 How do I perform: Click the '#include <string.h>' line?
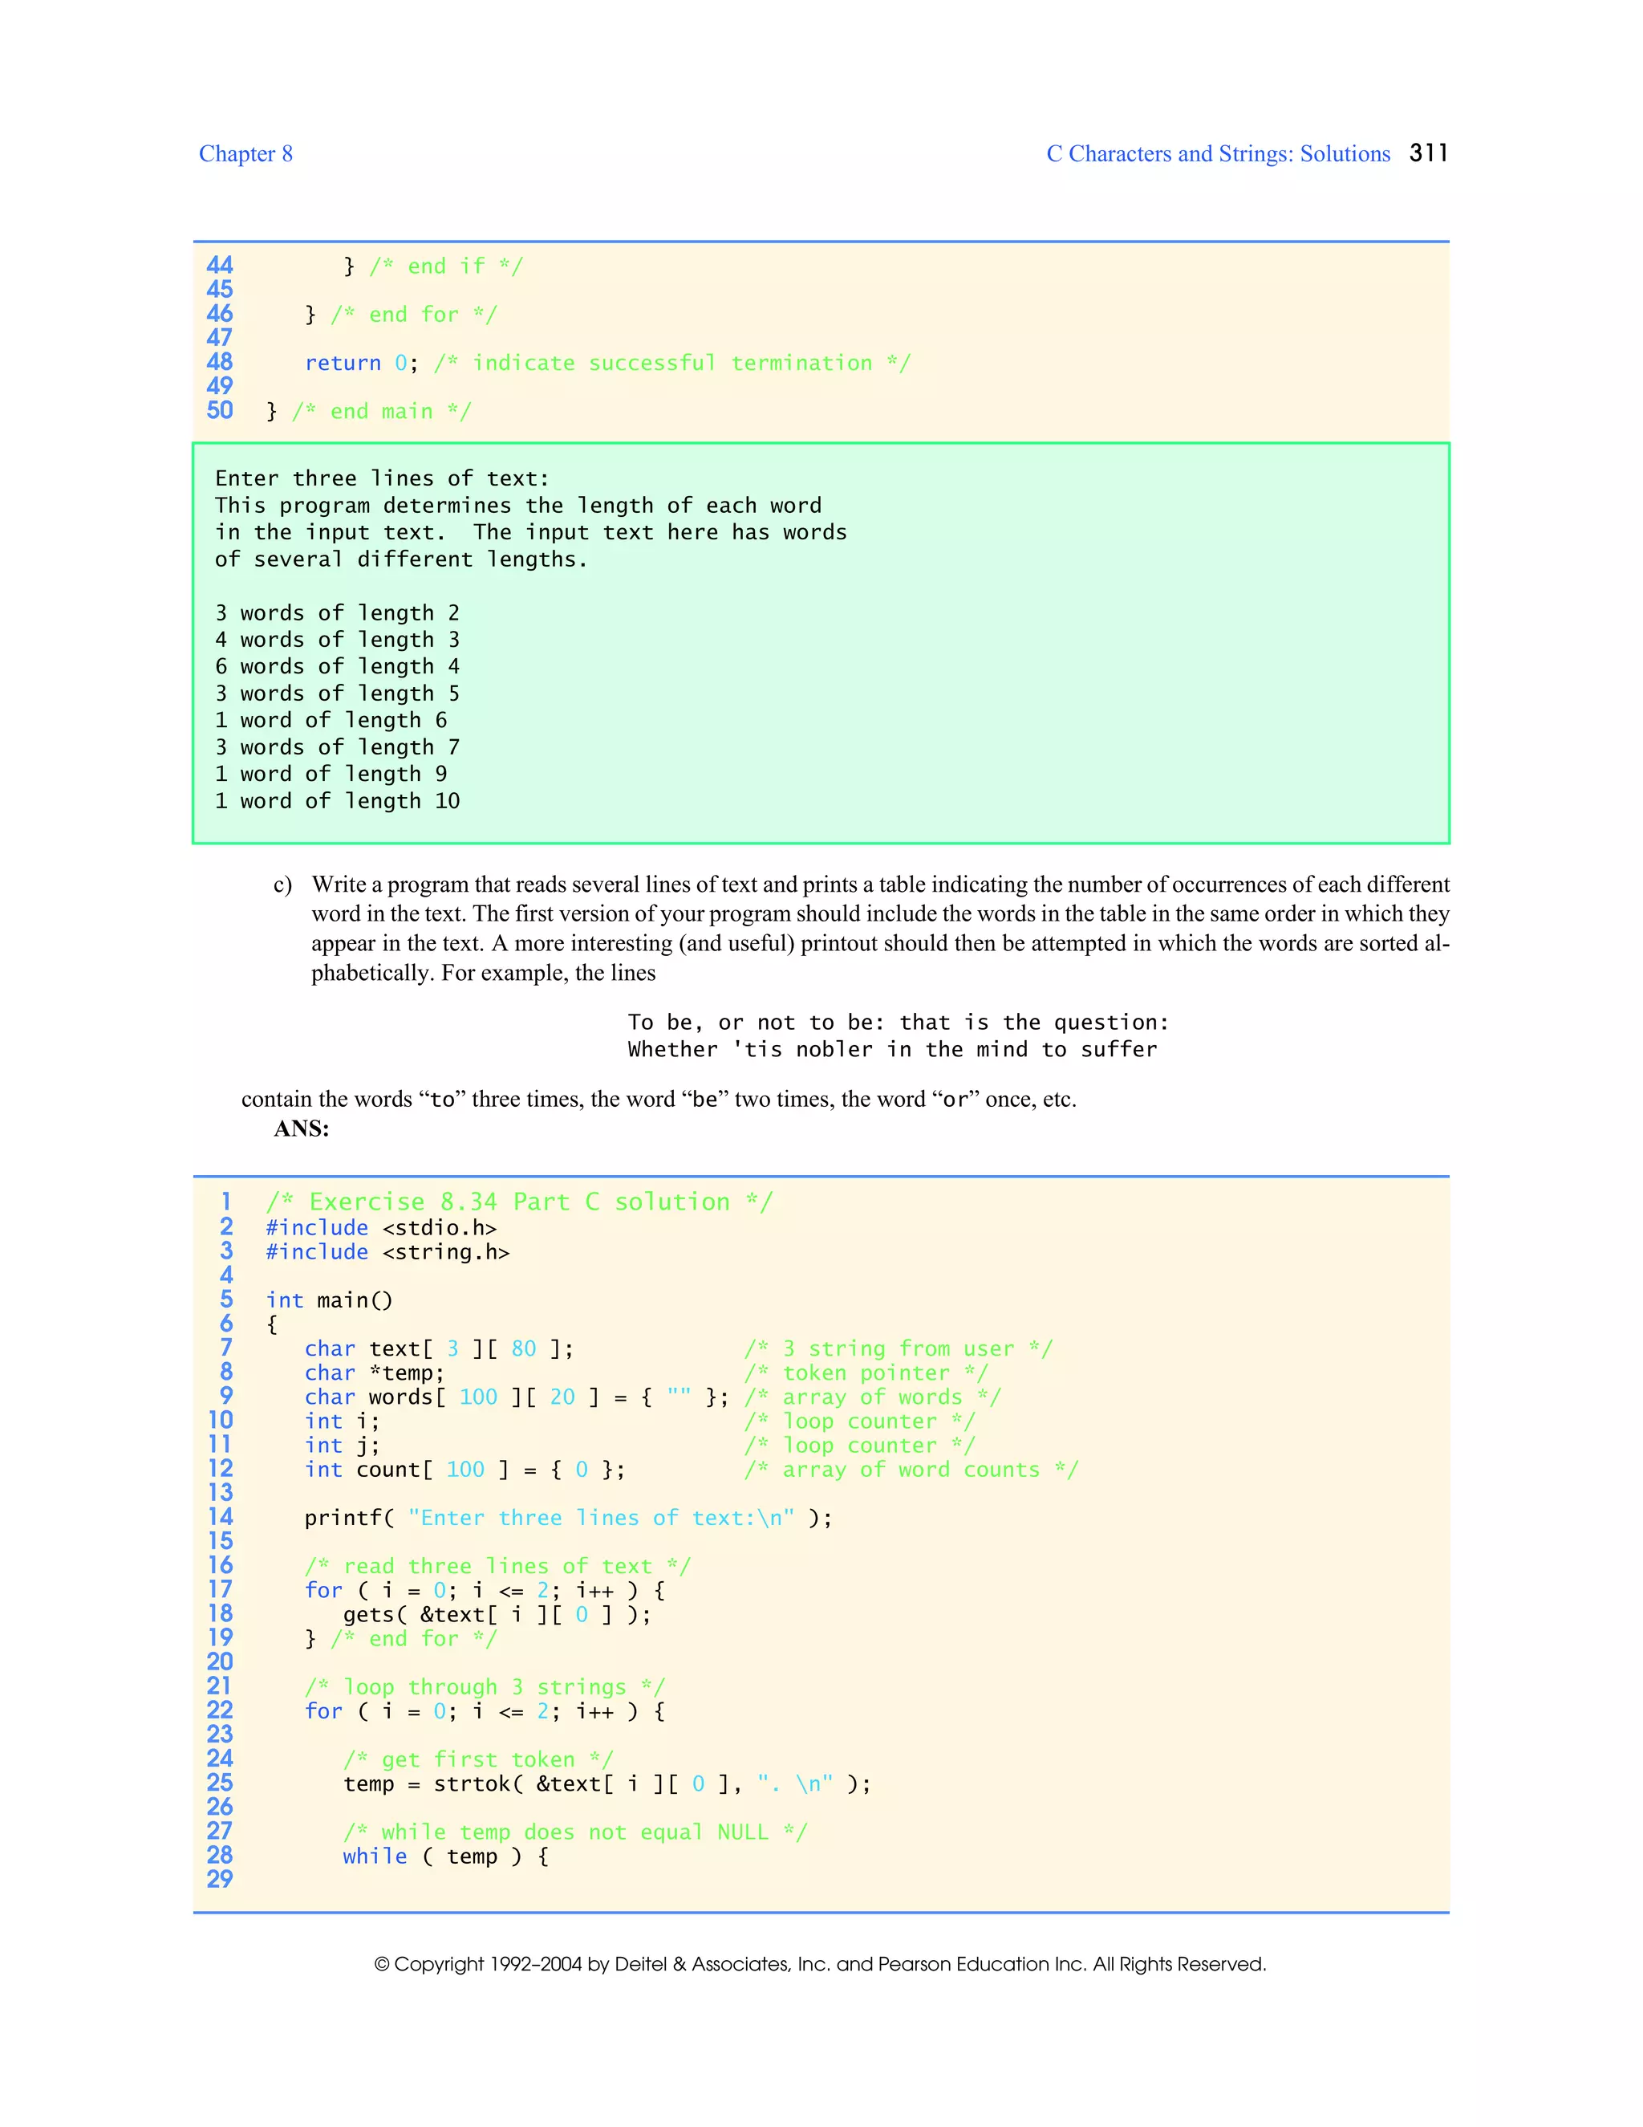387,1251
